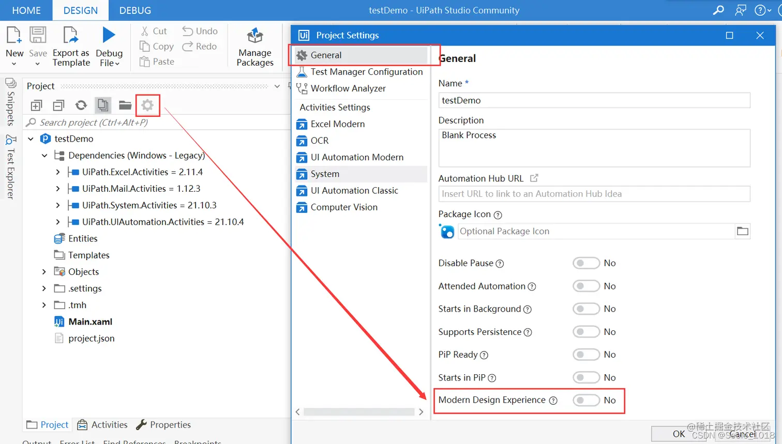Open Project Settings gear icon
782x444 pixels.
click(147, 105)
